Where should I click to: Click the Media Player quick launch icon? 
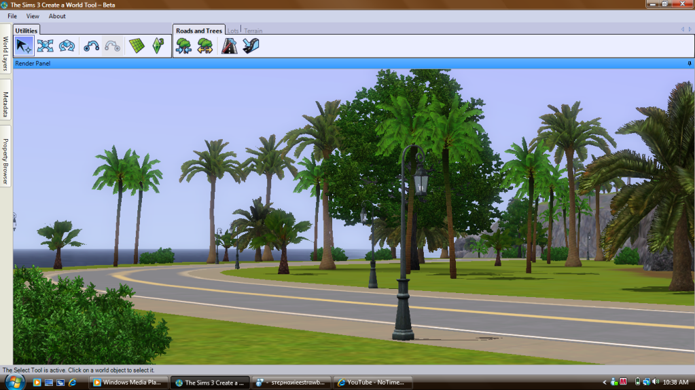[37, 383]
